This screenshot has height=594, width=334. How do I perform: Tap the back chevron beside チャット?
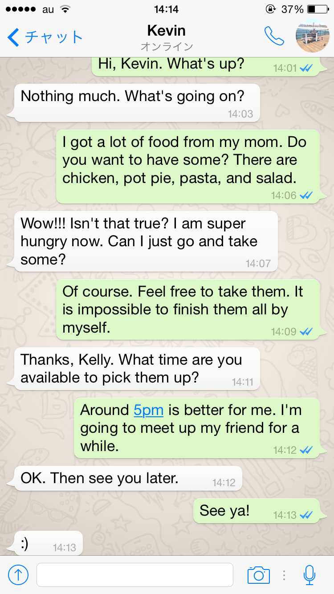coord(14,37)
